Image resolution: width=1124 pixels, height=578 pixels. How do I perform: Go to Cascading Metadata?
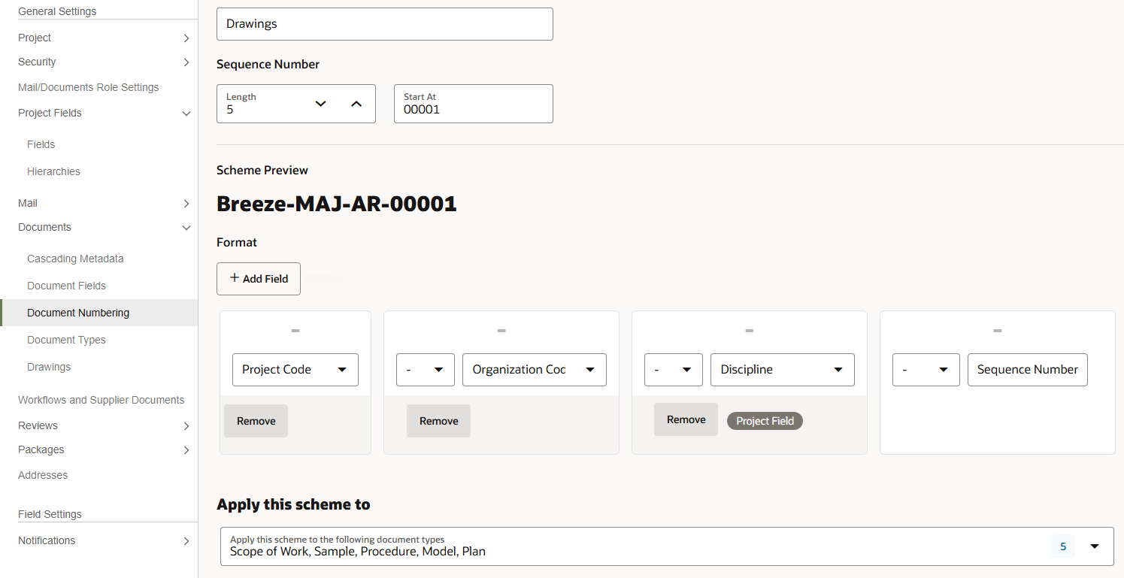[75, 259]
